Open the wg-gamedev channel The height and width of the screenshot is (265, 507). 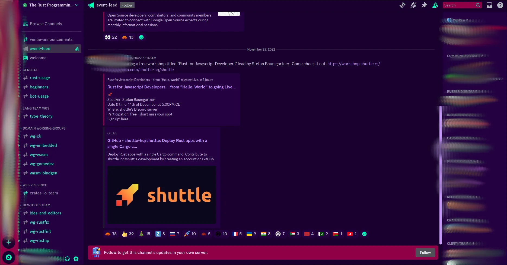point(51,164)
